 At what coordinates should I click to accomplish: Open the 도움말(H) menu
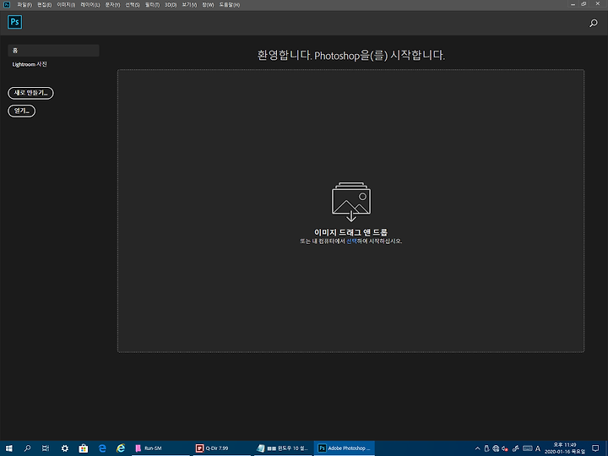[x=230, y=5]
